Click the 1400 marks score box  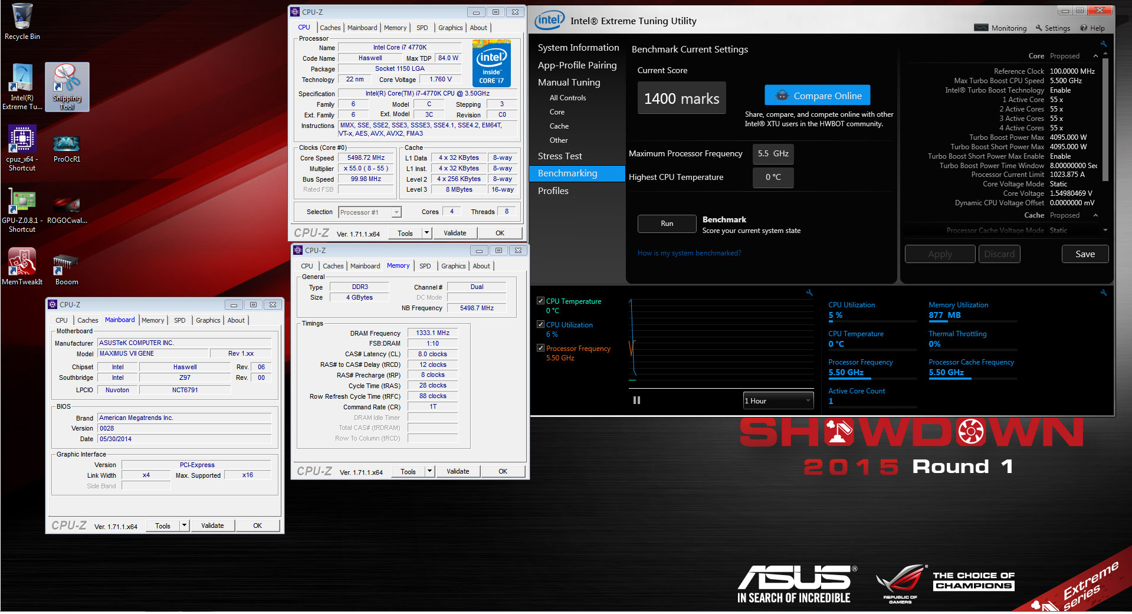pos(681,98)
